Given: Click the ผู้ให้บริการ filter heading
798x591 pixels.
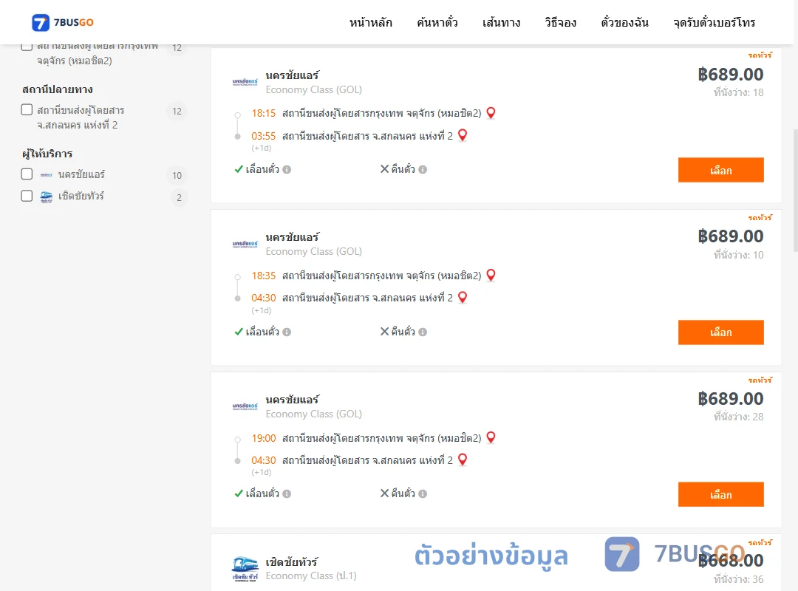Looking at the screenshot, I should click(x=47, y=153).
